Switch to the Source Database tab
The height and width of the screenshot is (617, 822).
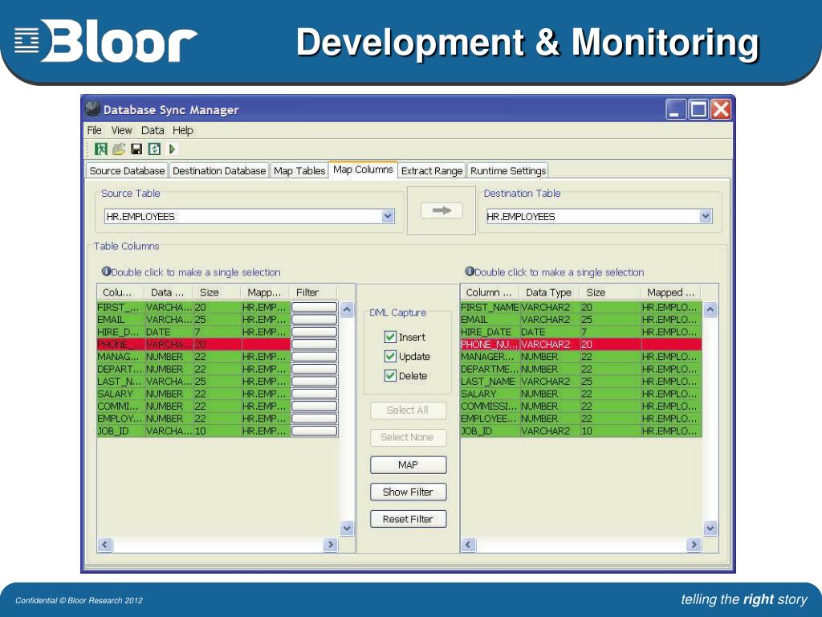127,170
